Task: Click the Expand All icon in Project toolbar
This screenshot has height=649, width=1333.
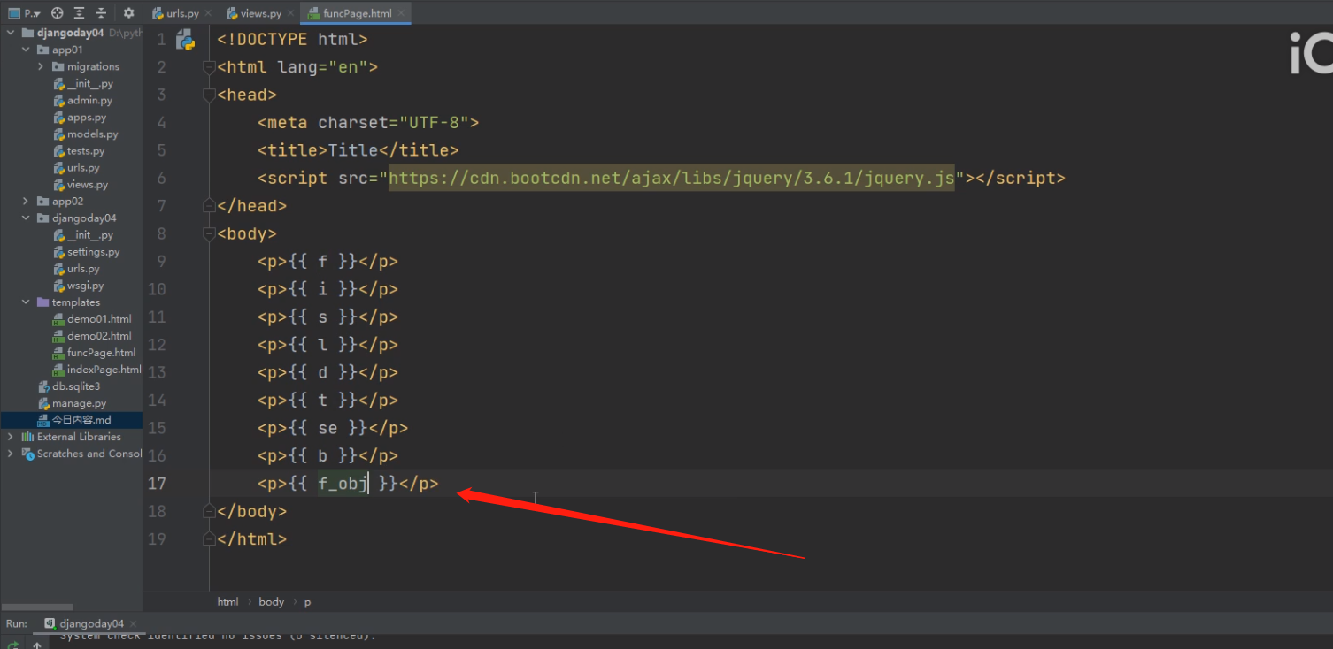Action: (80, 13)
